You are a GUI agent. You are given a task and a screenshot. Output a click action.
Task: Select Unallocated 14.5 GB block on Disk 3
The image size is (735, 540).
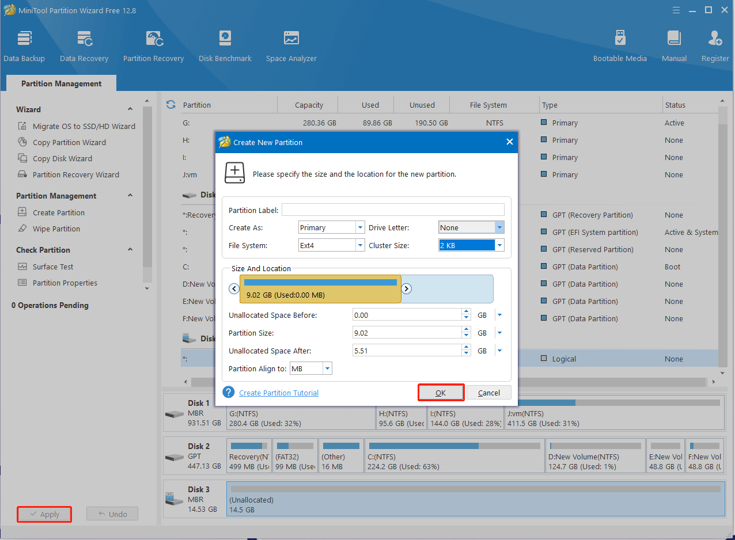[x=475, y=499]
